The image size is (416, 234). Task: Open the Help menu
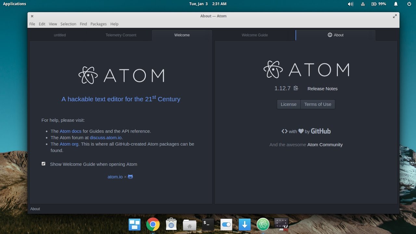tap(114, 24)
